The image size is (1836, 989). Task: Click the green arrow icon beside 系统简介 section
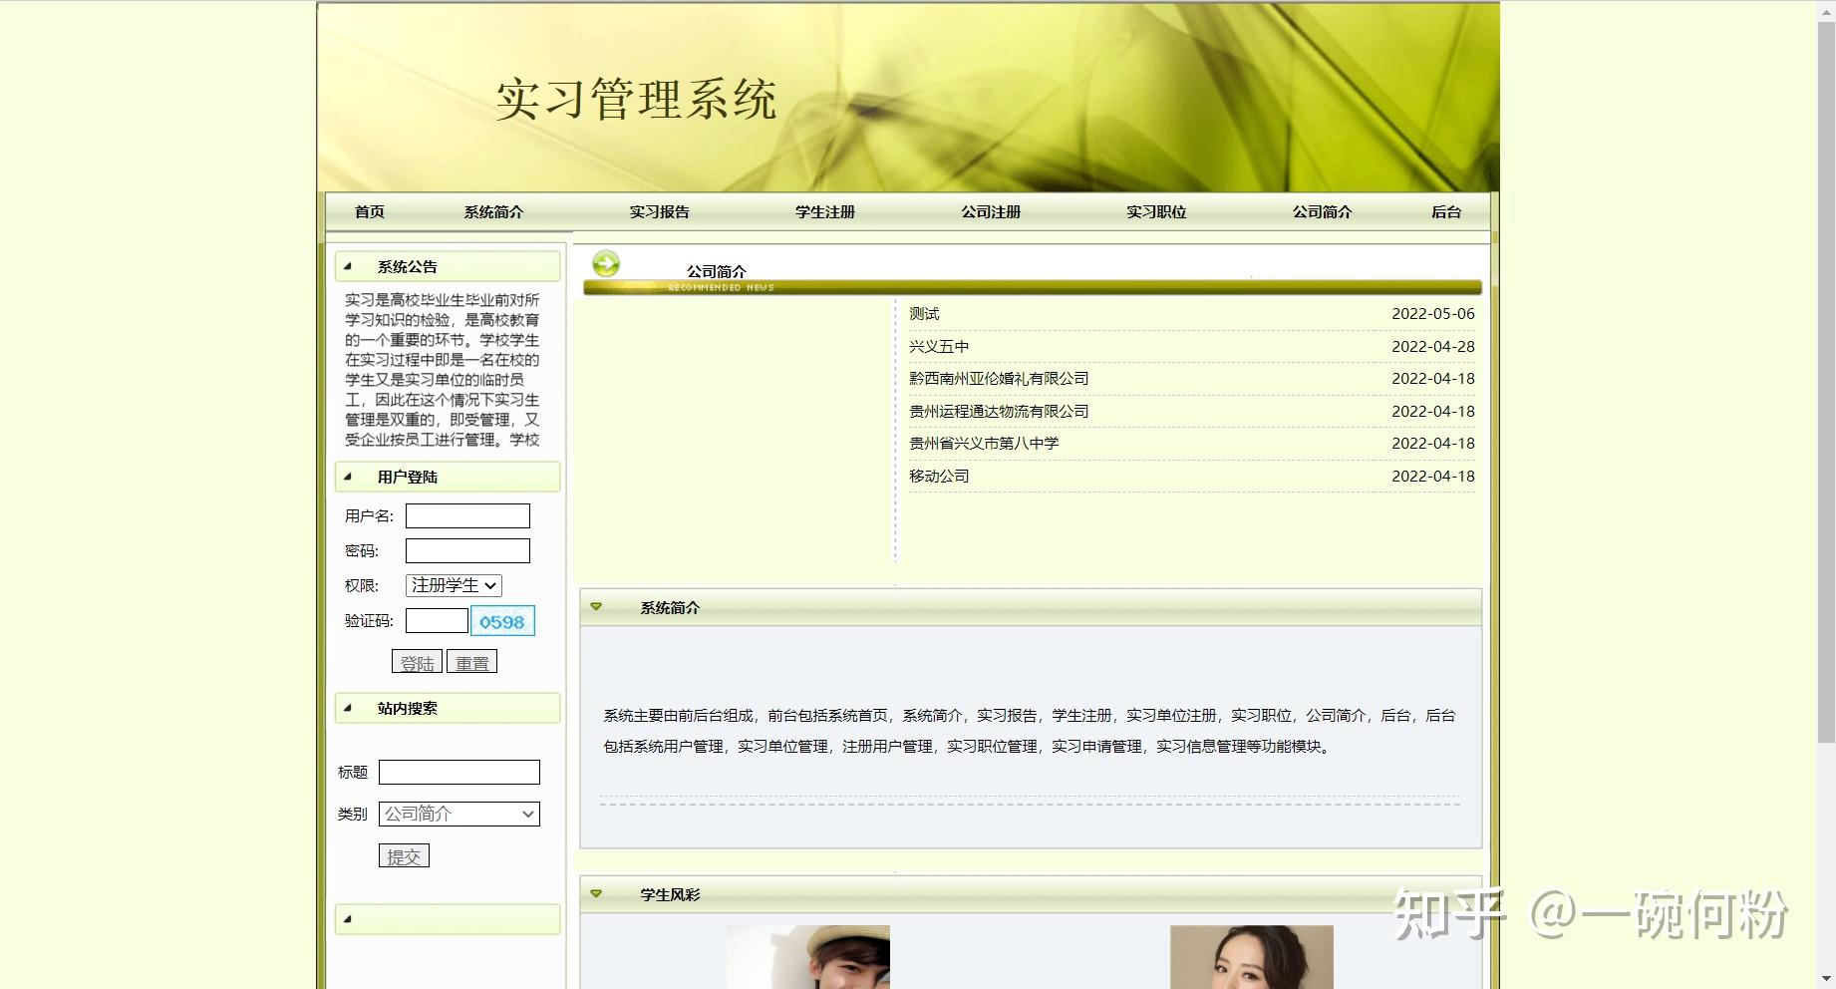(x=597, y=605)
